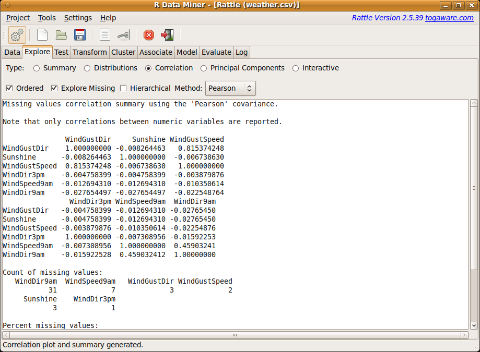This screenshot has width=480, height=352.
Task: Generate a report via the document icon
Action: point(104,34)
